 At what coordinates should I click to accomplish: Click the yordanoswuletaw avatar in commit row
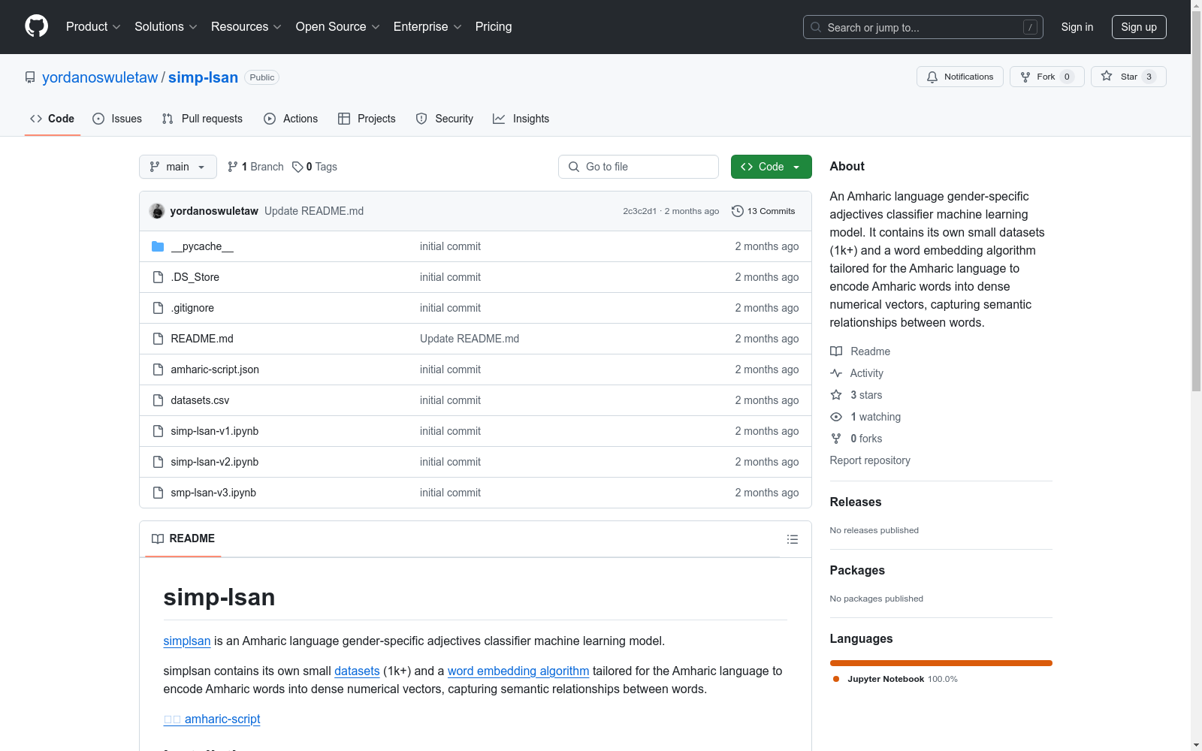(x=157, y=211)
